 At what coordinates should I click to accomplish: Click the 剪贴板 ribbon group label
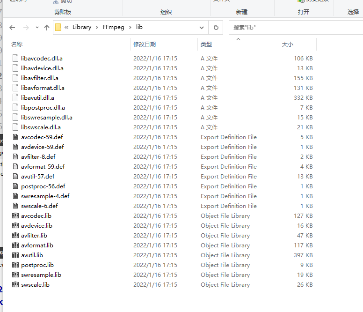pyautogui.click(x=63, y=12)
